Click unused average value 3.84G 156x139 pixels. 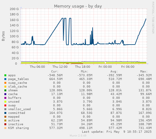117,102
